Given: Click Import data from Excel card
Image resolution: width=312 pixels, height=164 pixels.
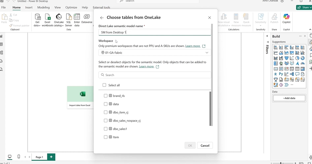Looking at the screenshot, I should [80, 97].
